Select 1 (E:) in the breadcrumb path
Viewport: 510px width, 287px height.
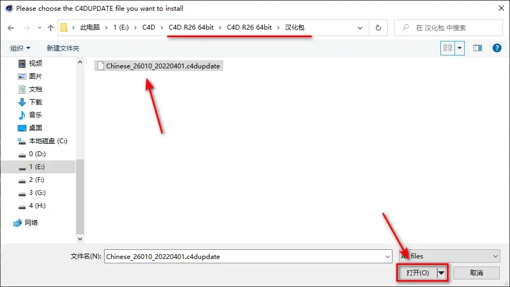click(121, 27)
